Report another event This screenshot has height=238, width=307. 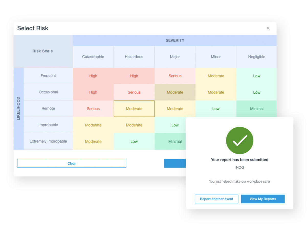coord(216,199)
